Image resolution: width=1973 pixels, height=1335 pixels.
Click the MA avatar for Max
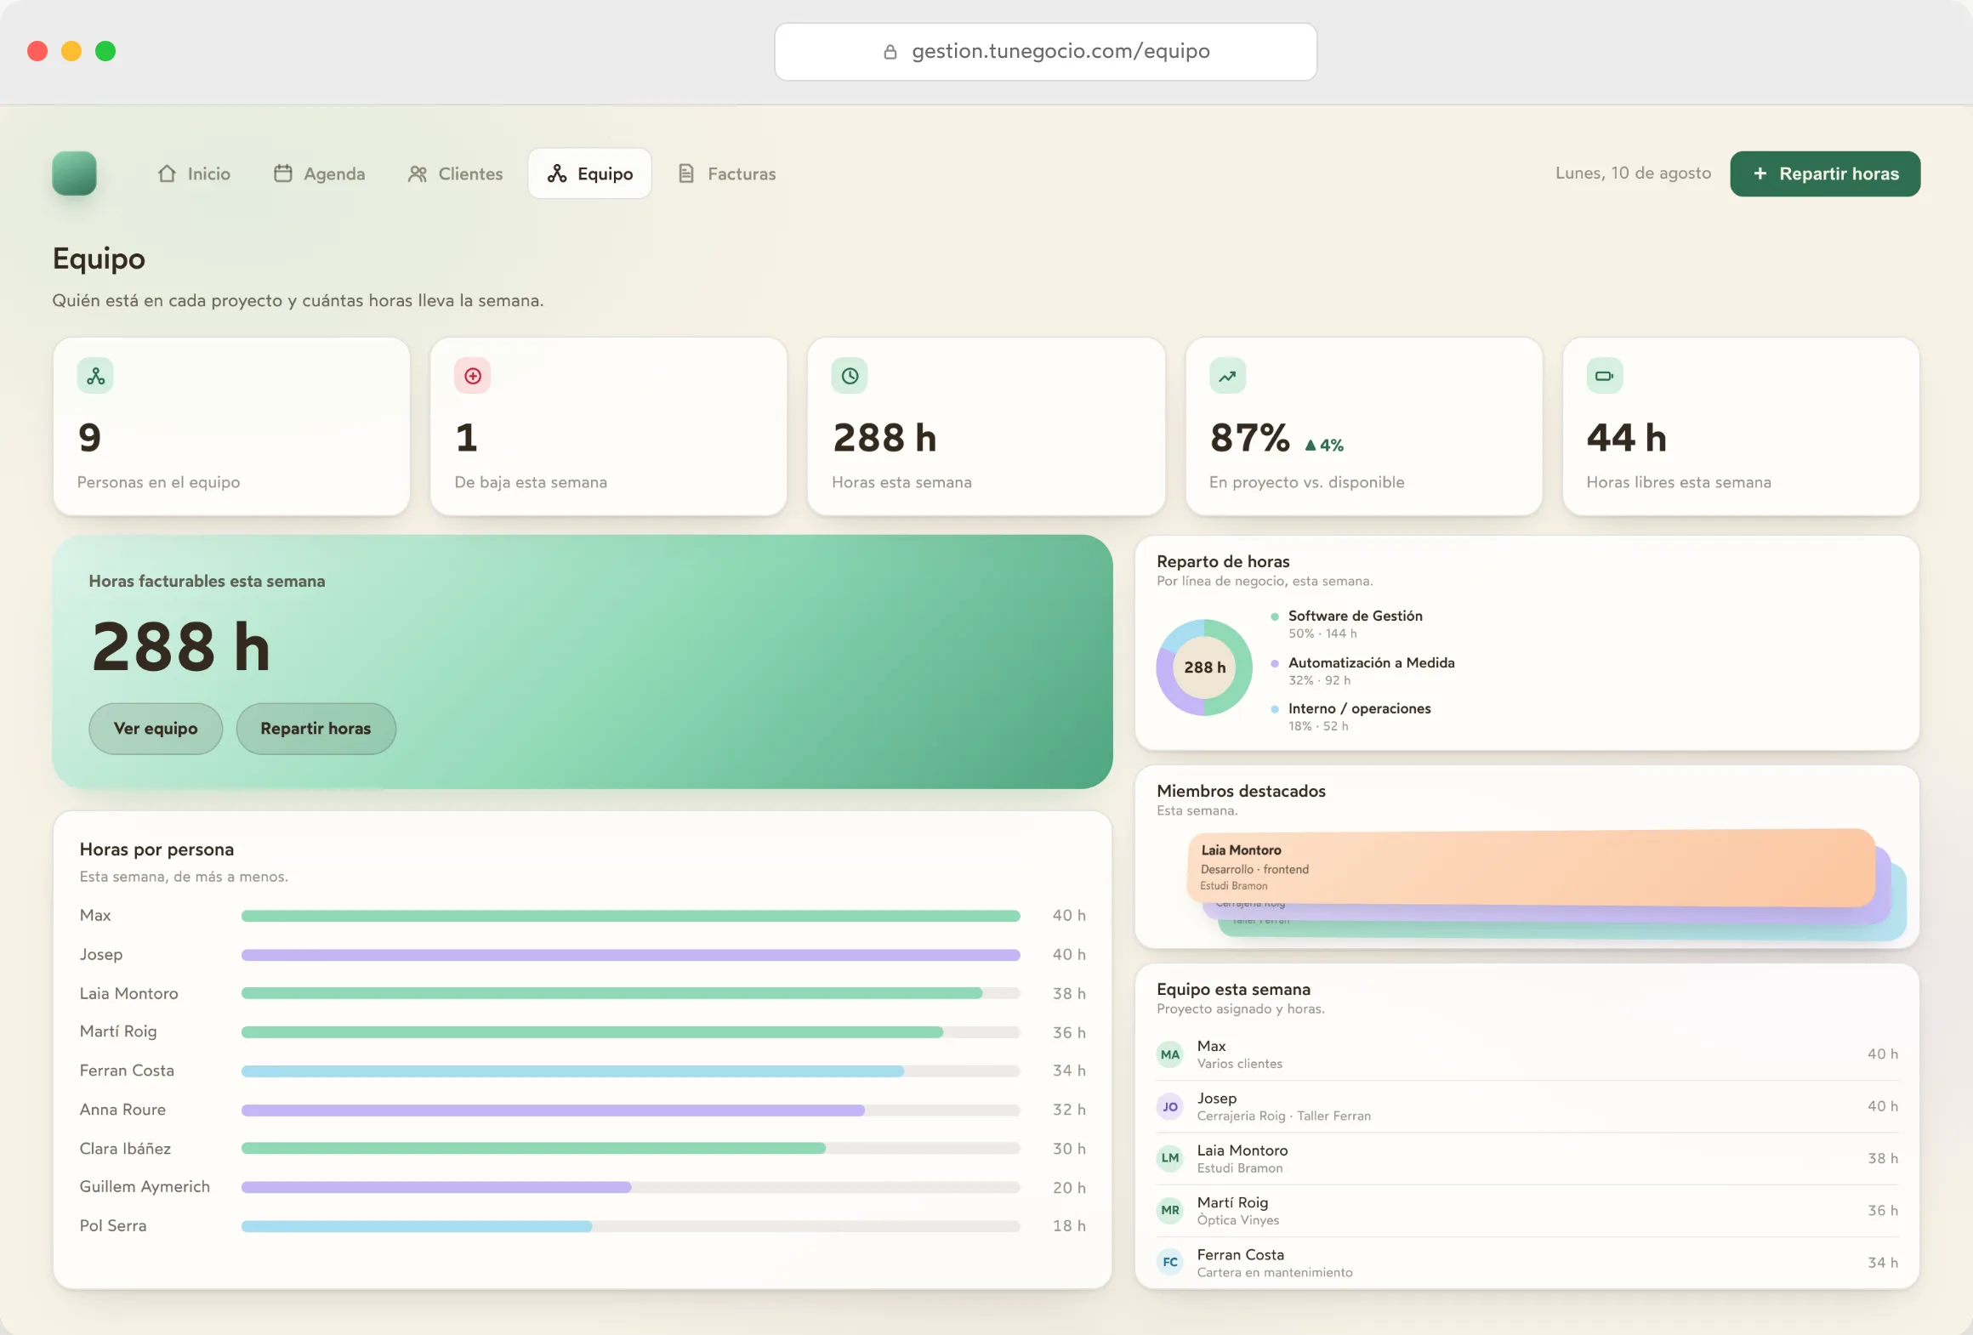pos(1170,1054)
